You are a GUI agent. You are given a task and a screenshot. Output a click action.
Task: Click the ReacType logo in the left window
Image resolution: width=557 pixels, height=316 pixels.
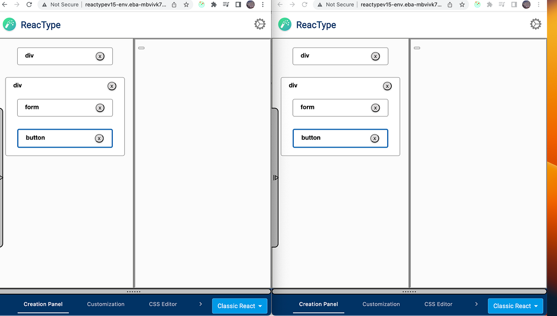click(9, 24)
